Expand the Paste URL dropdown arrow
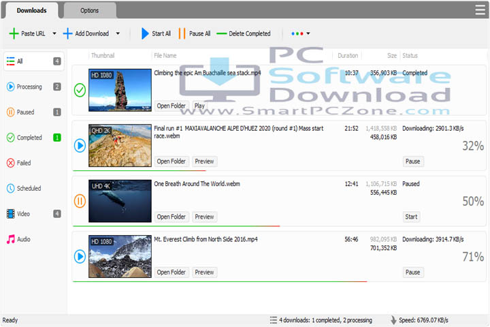Viewport: 490px width, 327px height. coord(54,33)
